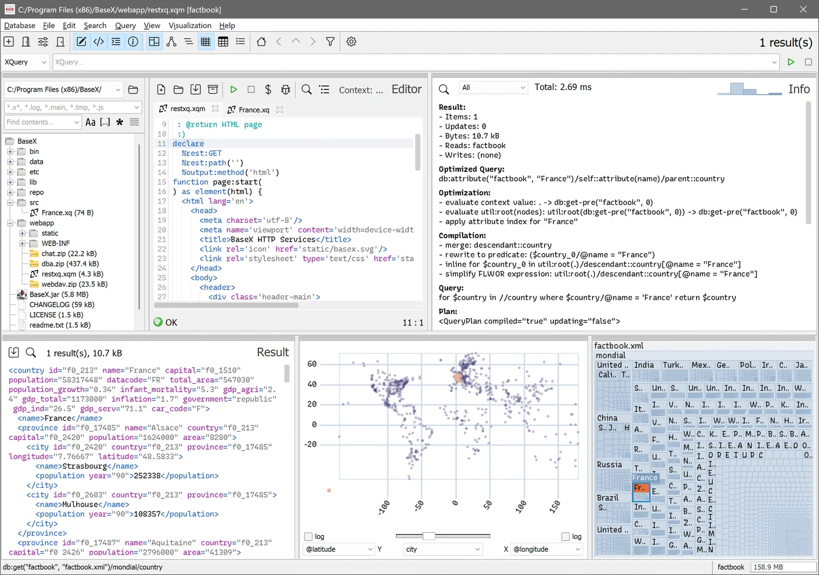
Task: Open the @latitude Y-axis dropdown
Action: click(339, 549)
